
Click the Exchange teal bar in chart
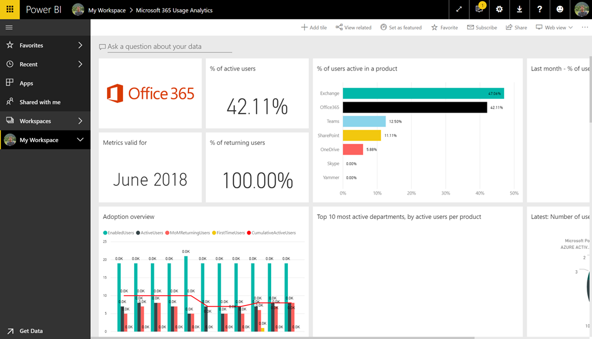423,93
